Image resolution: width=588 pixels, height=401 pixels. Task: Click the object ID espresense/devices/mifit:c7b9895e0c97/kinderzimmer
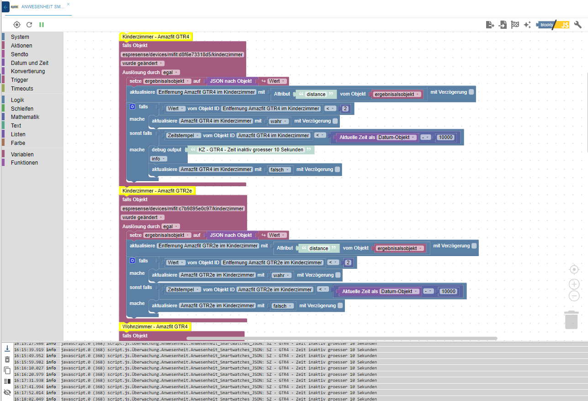[x=183, y=209]
